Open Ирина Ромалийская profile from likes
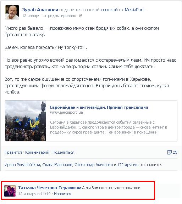The height and width of the screenshot is (204, 182). tap(22, 165)
